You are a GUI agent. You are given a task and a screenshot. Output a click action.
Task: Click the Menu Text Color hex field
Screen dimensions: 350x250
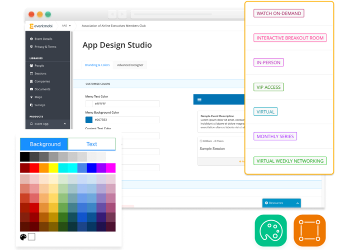(126, 104)
